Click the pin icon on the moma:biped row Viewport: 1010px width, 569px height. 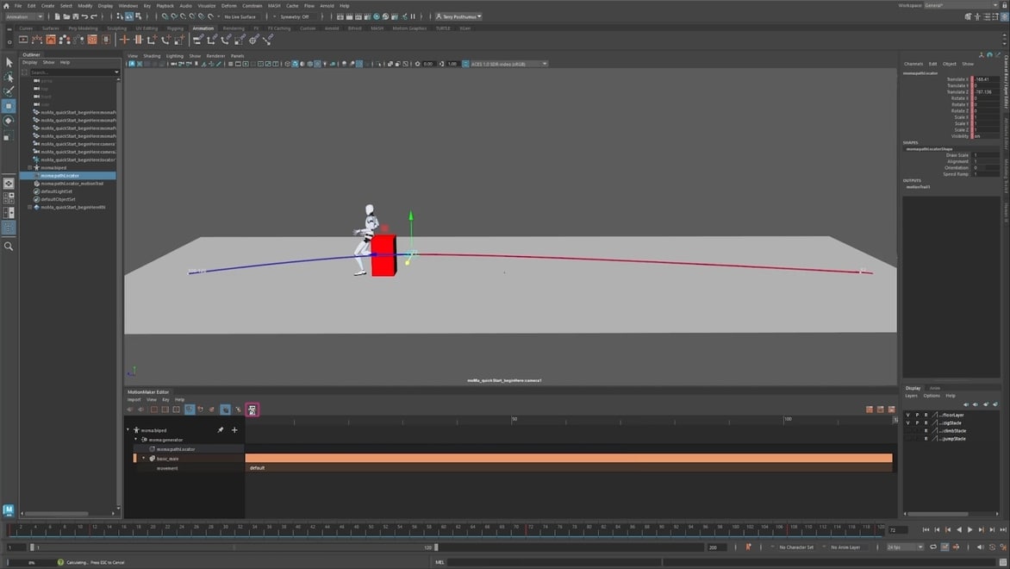click(x=221, y=430)
